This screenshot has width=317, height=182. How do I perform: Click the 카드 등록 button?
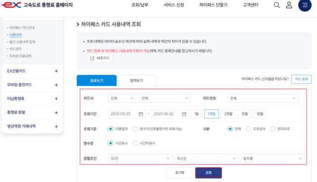coord(301,79)
